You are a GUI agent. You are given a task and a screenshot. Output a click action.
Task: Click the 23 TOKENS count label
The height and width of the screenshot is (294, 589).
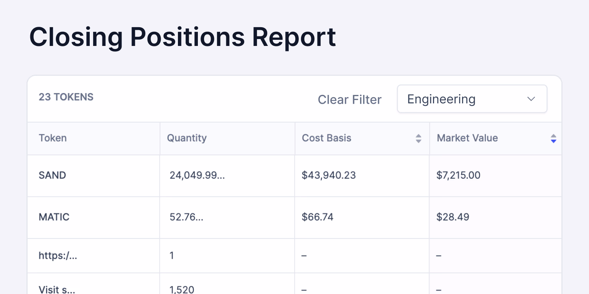coord(66,97)
